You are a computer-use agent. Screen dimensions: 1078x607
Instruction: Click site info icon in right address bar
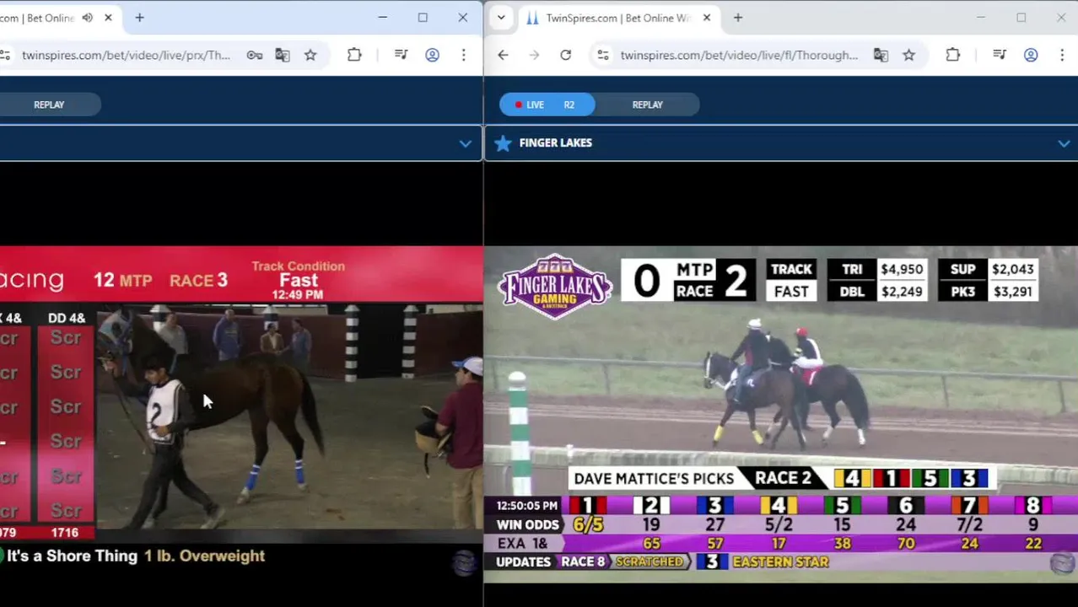[x=602, y=55]
